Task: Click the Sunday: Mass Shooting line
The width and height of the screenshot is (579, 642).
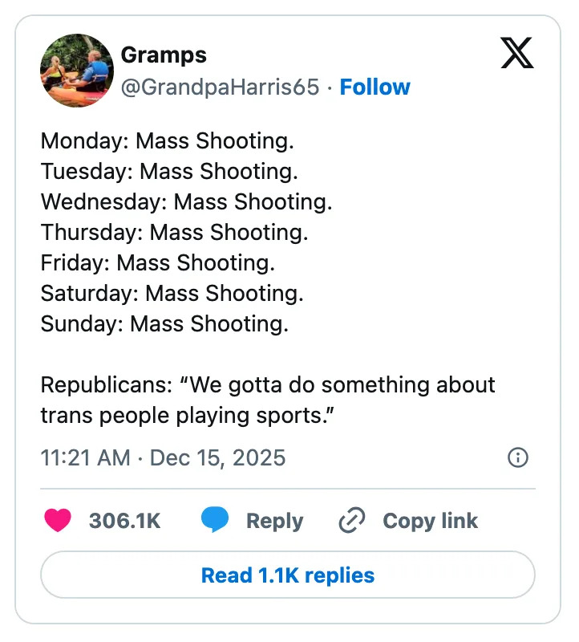Action: 164,324
